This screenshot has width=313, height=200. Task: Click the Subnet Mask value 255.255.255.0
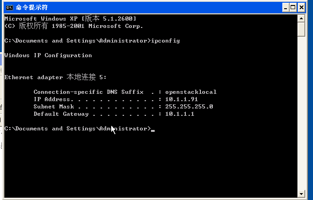coord(189,107)
